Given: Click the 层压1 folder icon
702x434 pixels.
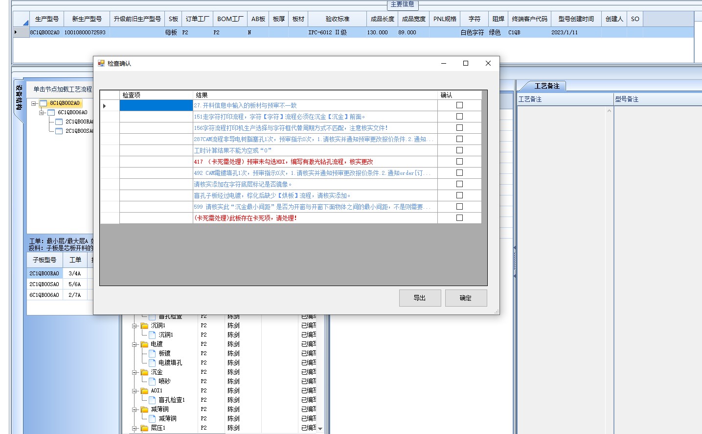Looking at the screenshot, I should click(145, 428).
